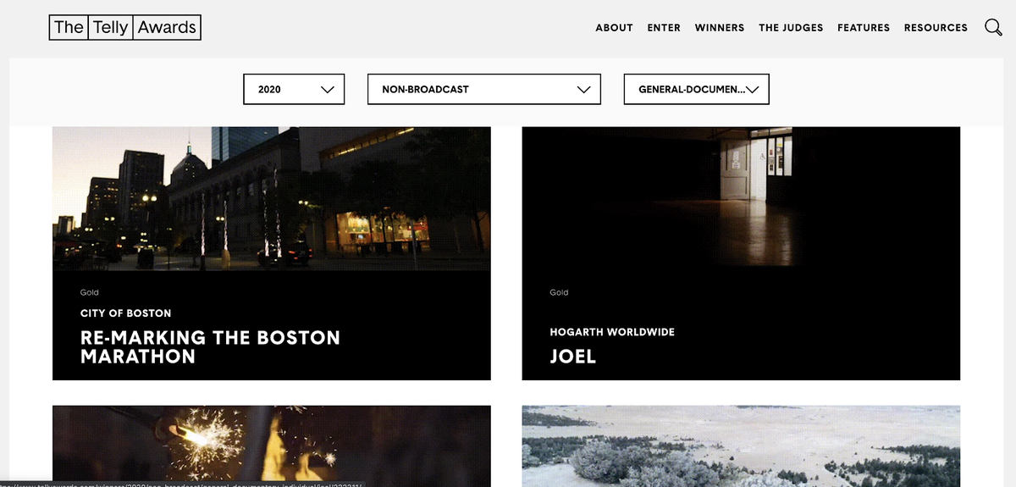This screenshot has height=487, width=1016.
Task: Open the JOEL winner title
Action: (573, 357)
